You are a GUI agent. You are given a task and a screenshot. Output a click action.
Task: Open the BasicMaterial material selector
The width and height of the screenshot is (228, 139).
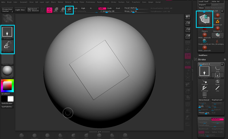7,72
